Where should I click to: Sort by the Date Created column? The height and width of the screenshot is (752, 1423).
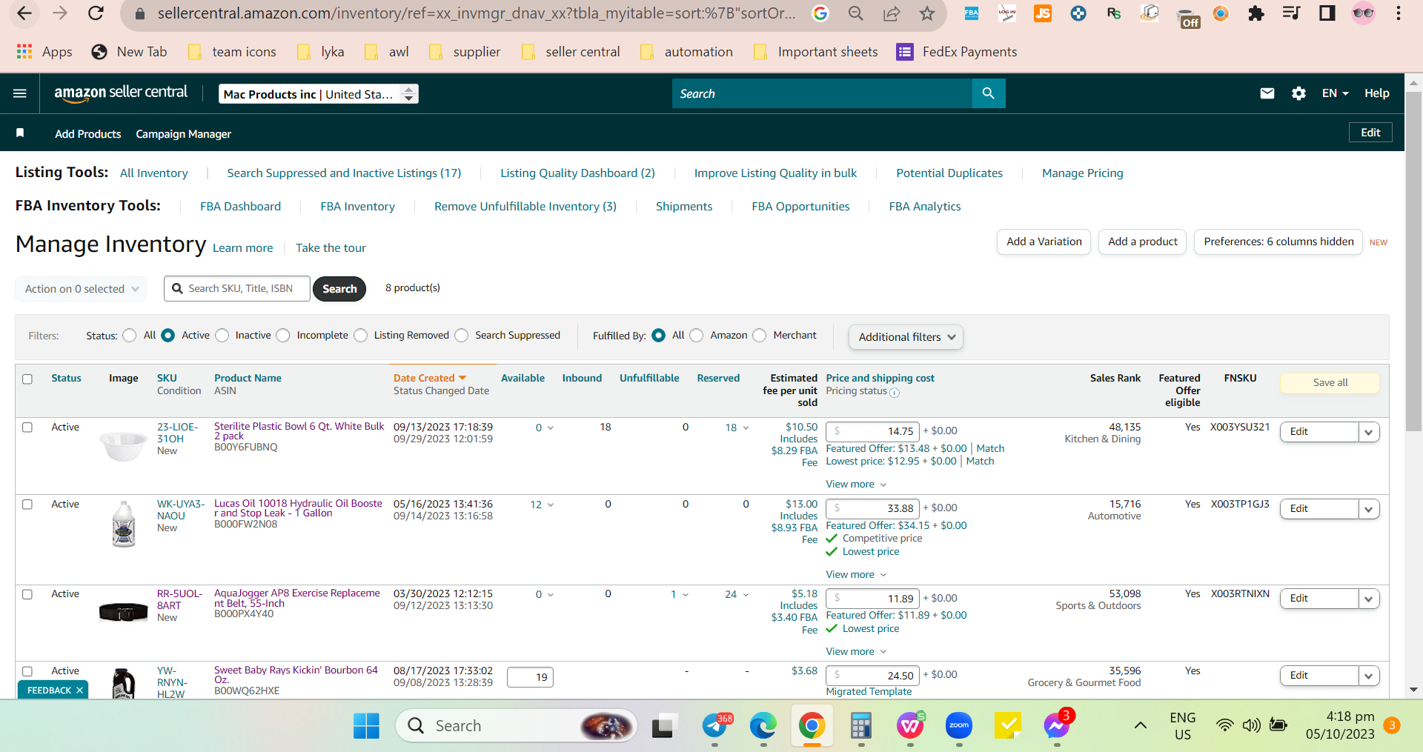pos(429,378)
